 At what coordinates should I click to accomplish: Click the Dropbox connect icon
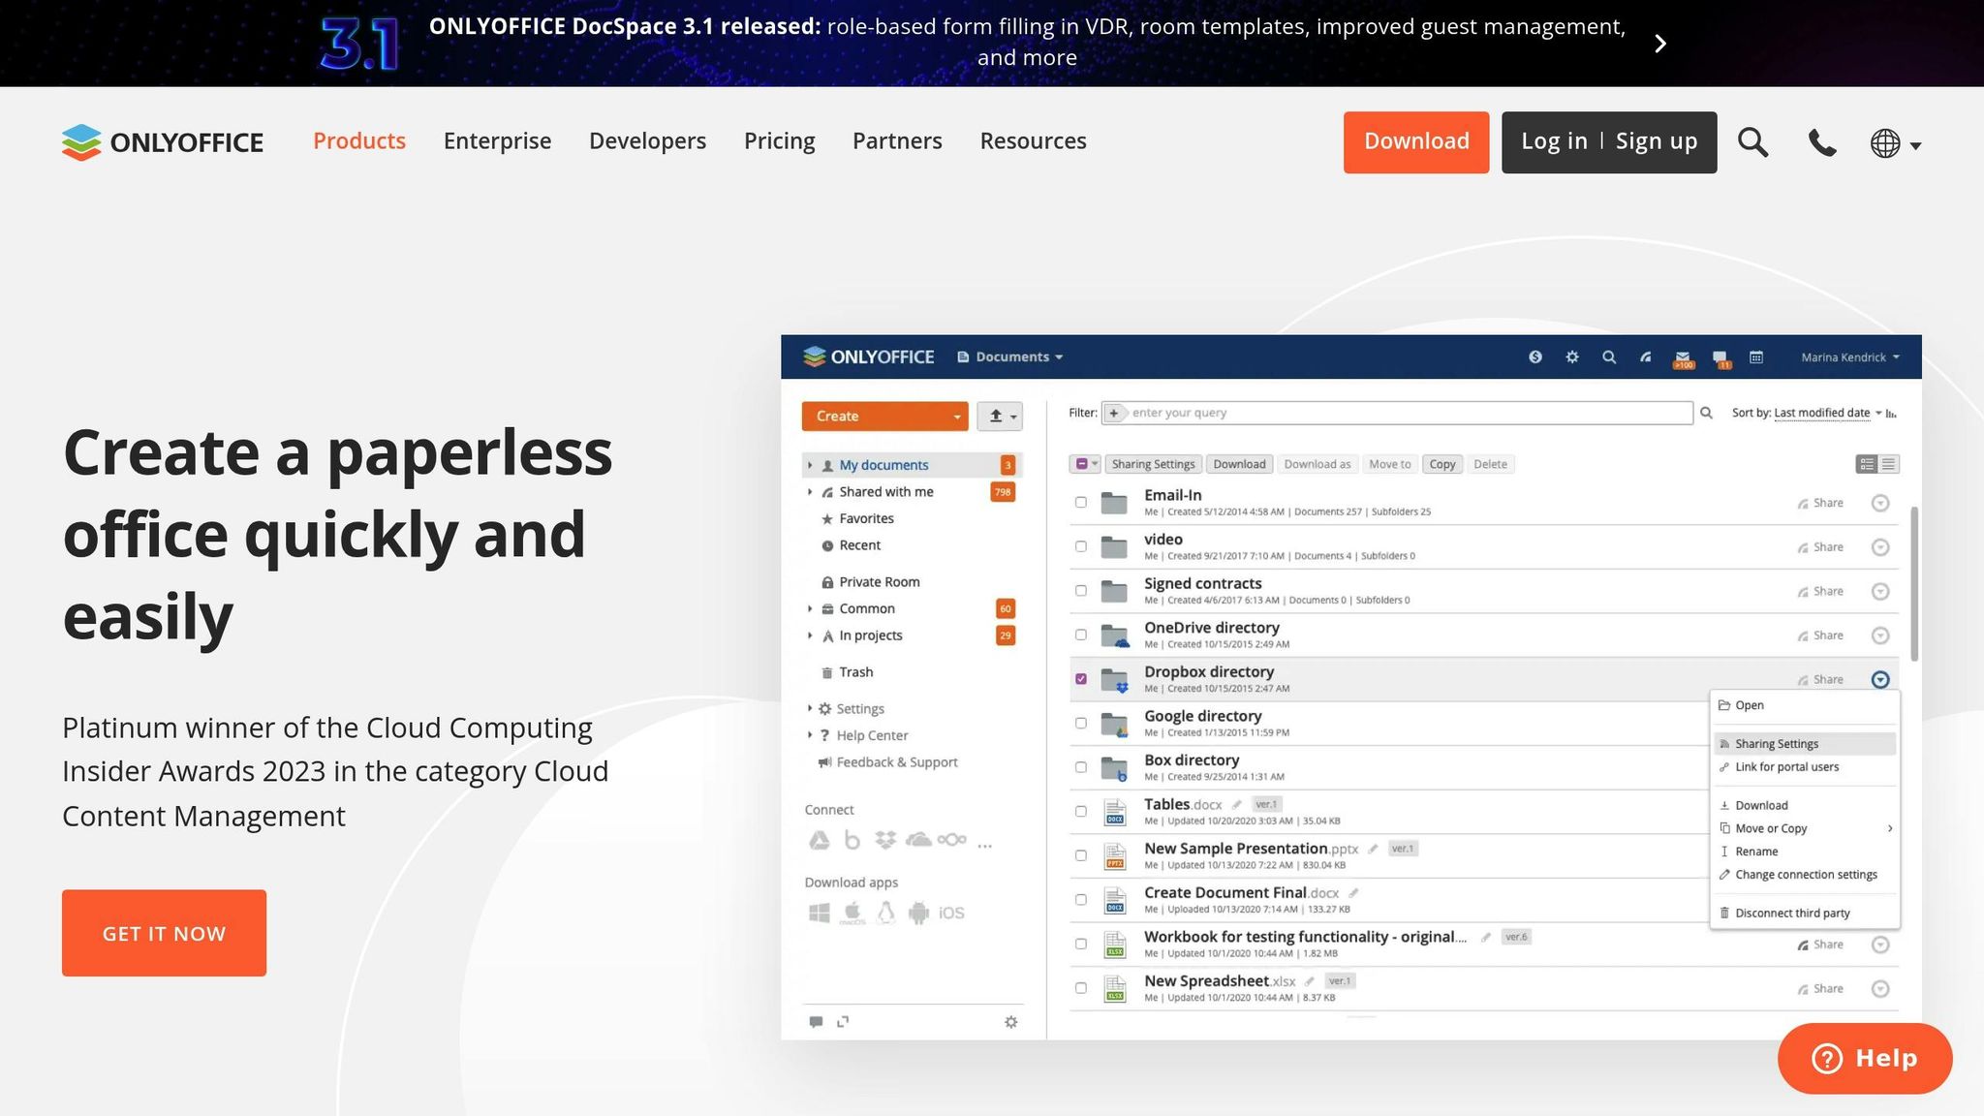pyautogui.click(x=885, y=841)
